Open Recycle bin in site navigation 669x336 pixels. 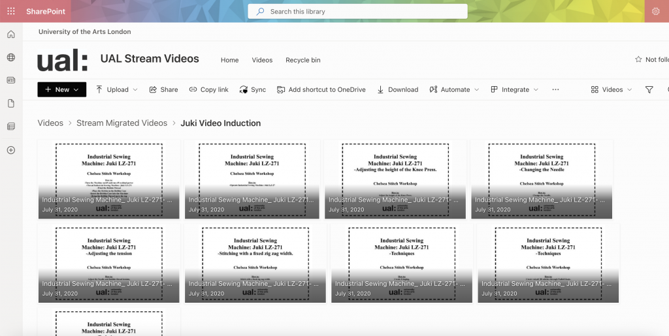click(x=303, y=60)
